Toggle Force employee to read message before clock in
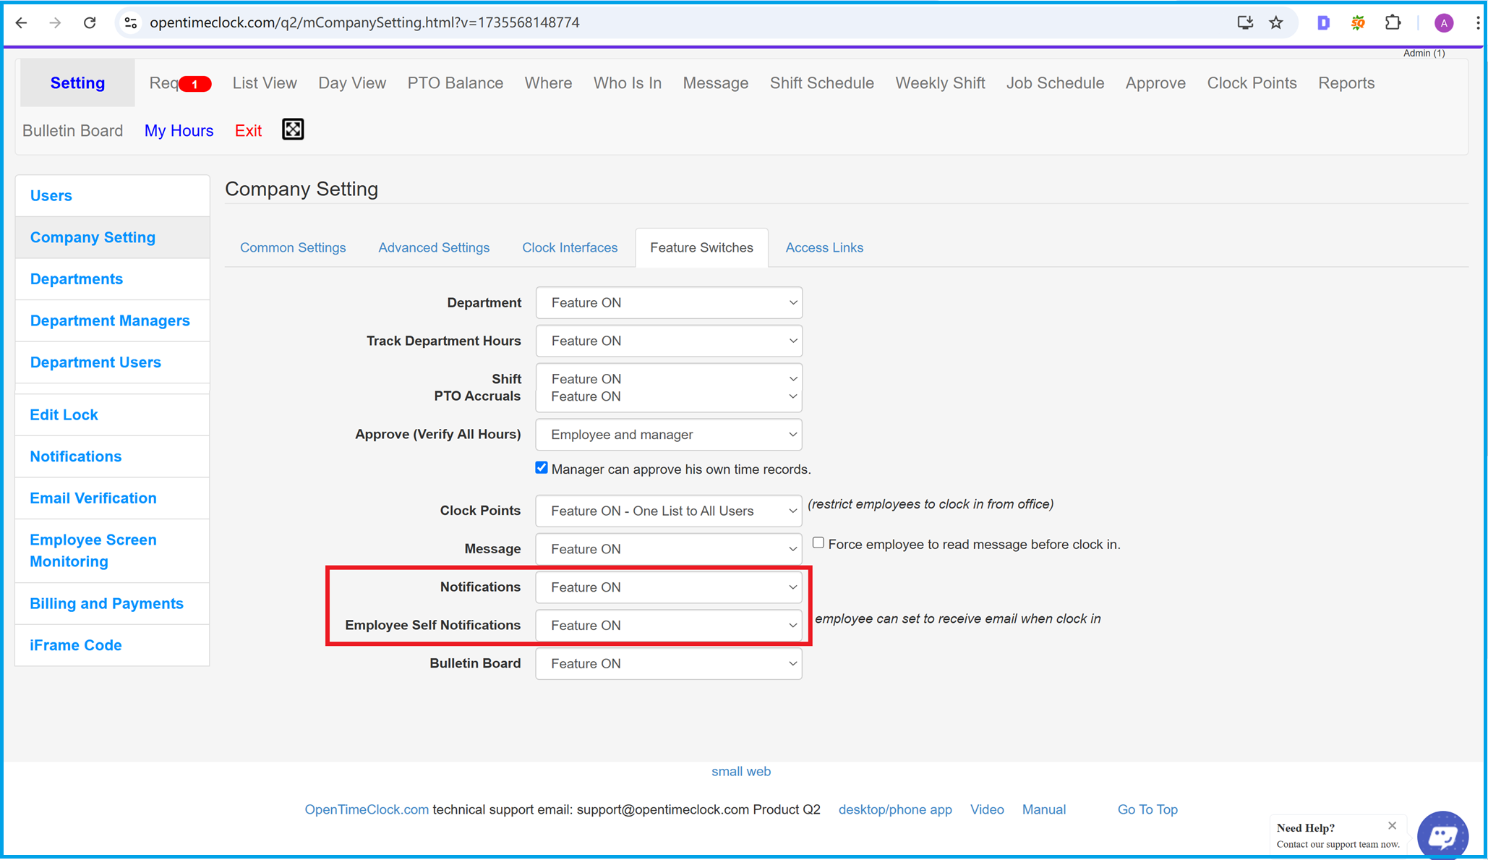Screen dimensions: 1488x860 818,544
